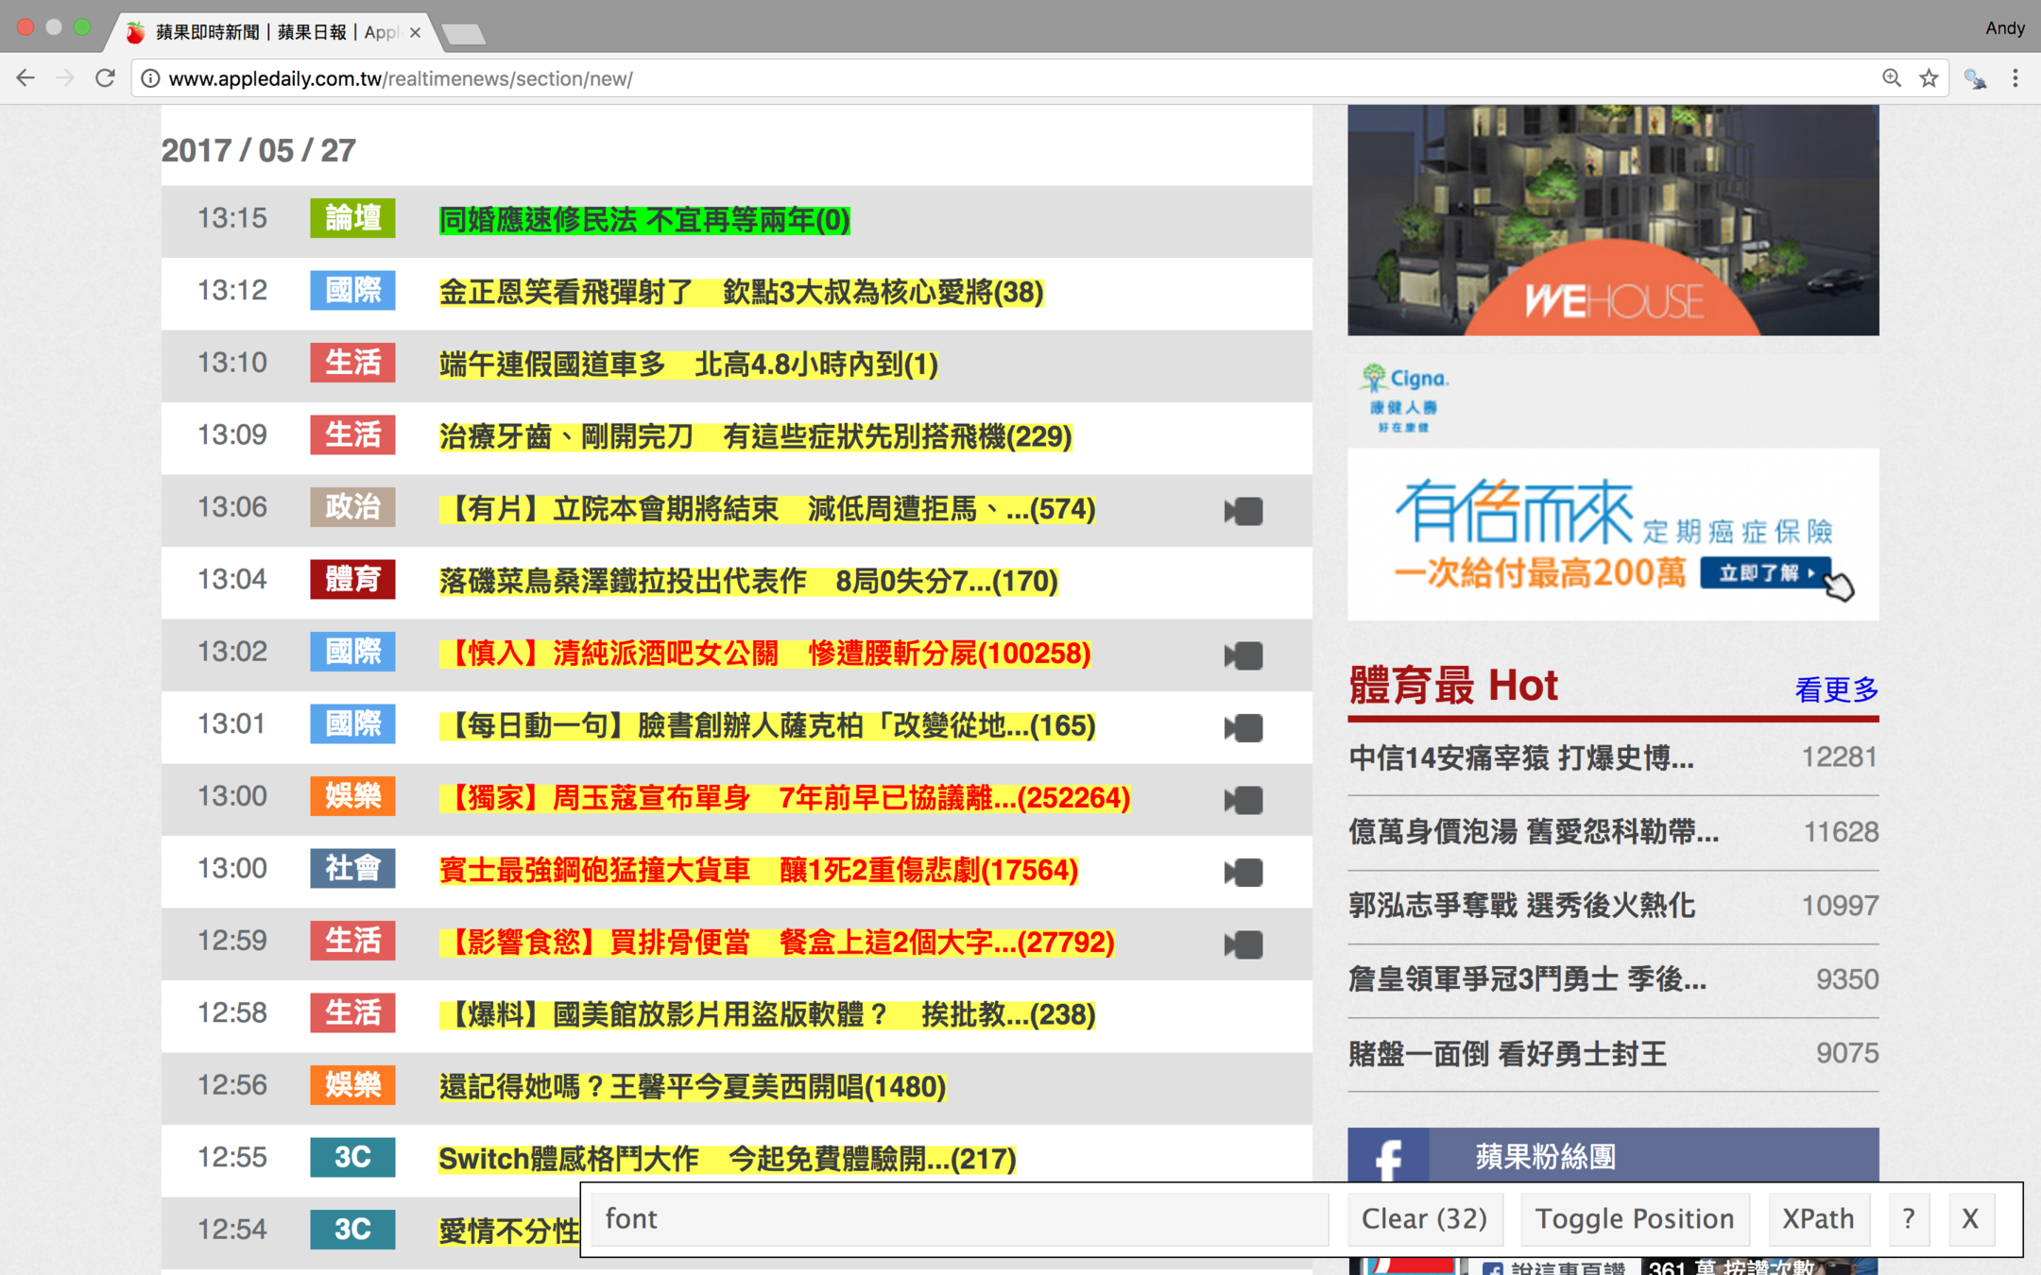
Task: Open Chrome three-dot menu
Action: [x=2015, y=78]
